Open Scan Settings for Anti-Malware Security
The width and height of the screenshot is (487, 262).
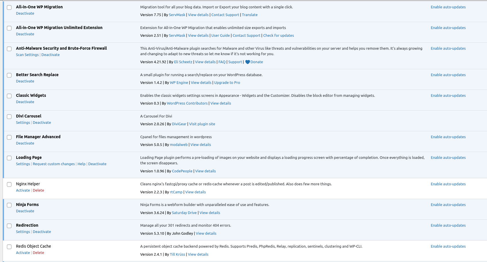point(27,55)
